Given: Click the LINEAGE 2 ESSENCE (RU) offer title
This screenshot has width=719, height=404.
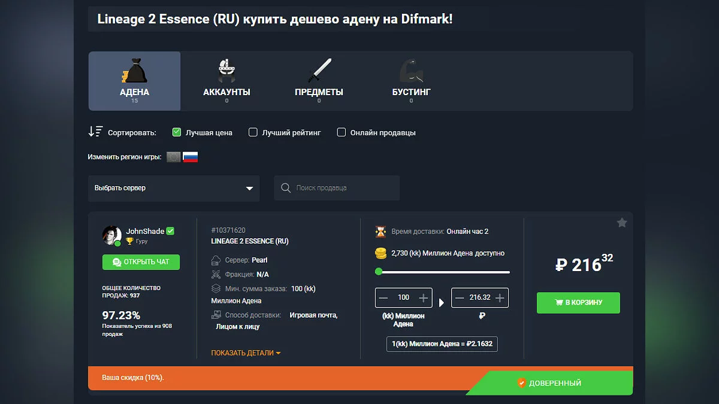Looking at the screenshot, I should (250, 241).
